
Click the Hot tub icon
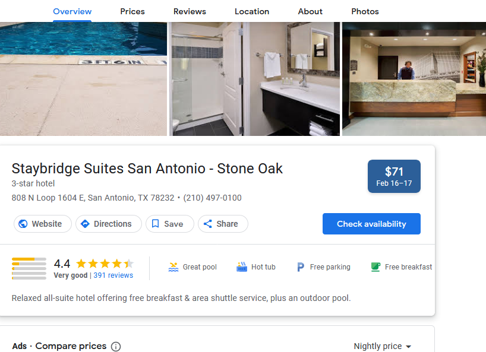coord(242,267)
